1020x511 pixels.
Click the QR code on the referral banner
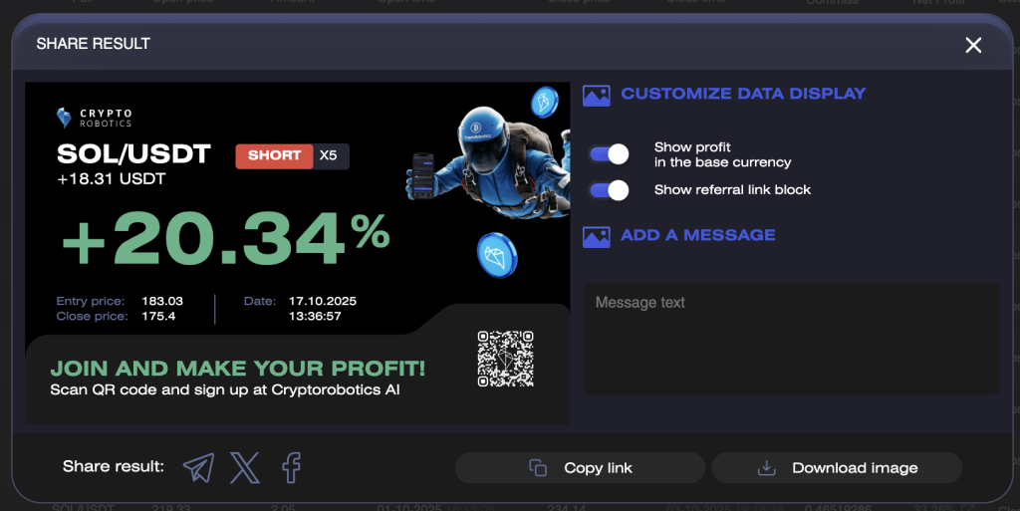(505, 359)
